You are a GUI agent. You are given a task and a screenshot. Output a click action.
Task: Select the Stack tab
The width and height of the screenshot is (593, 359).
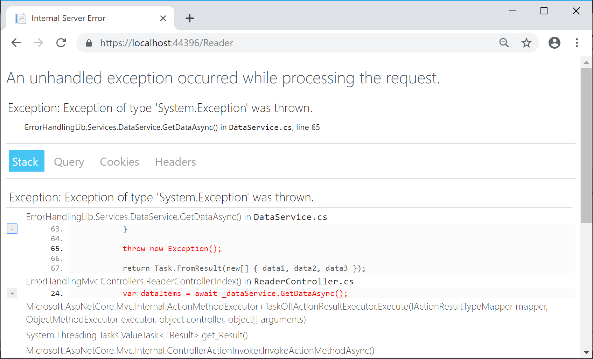(x=26, y=161)
